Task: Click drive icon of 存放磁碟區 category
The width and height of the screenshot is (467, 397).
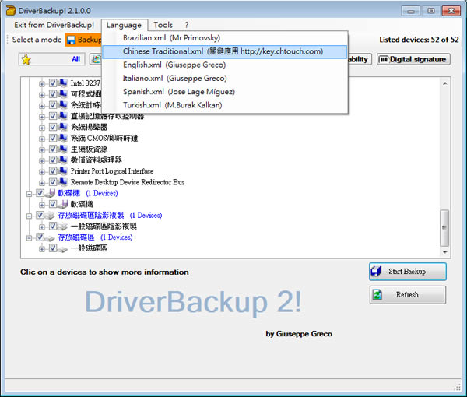Action: [50, 237]
